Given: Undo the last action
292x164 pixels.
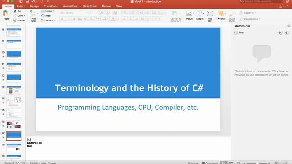Looking at the screenshot, I should tap(33, 1).
